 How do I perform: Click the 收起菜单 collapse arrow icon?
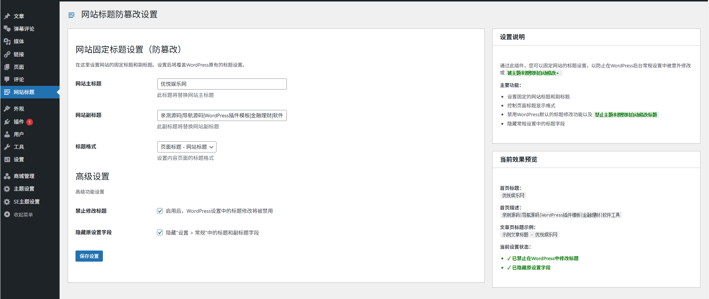[x=7, y=215]
